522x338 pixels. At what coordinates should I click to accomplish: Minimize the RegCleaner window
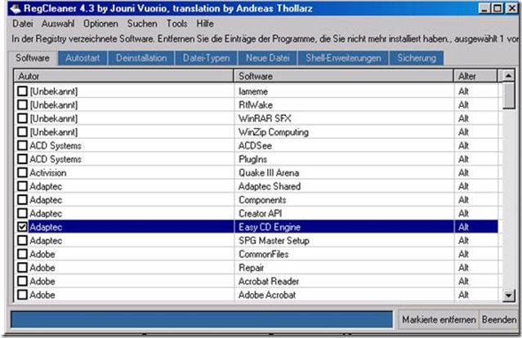click(x=484, y=8)
